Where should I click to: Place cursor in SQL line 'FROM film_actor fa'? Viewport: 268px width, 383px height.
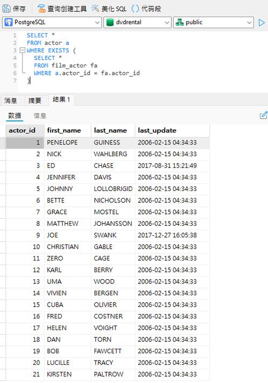click(x=65, y=65)
